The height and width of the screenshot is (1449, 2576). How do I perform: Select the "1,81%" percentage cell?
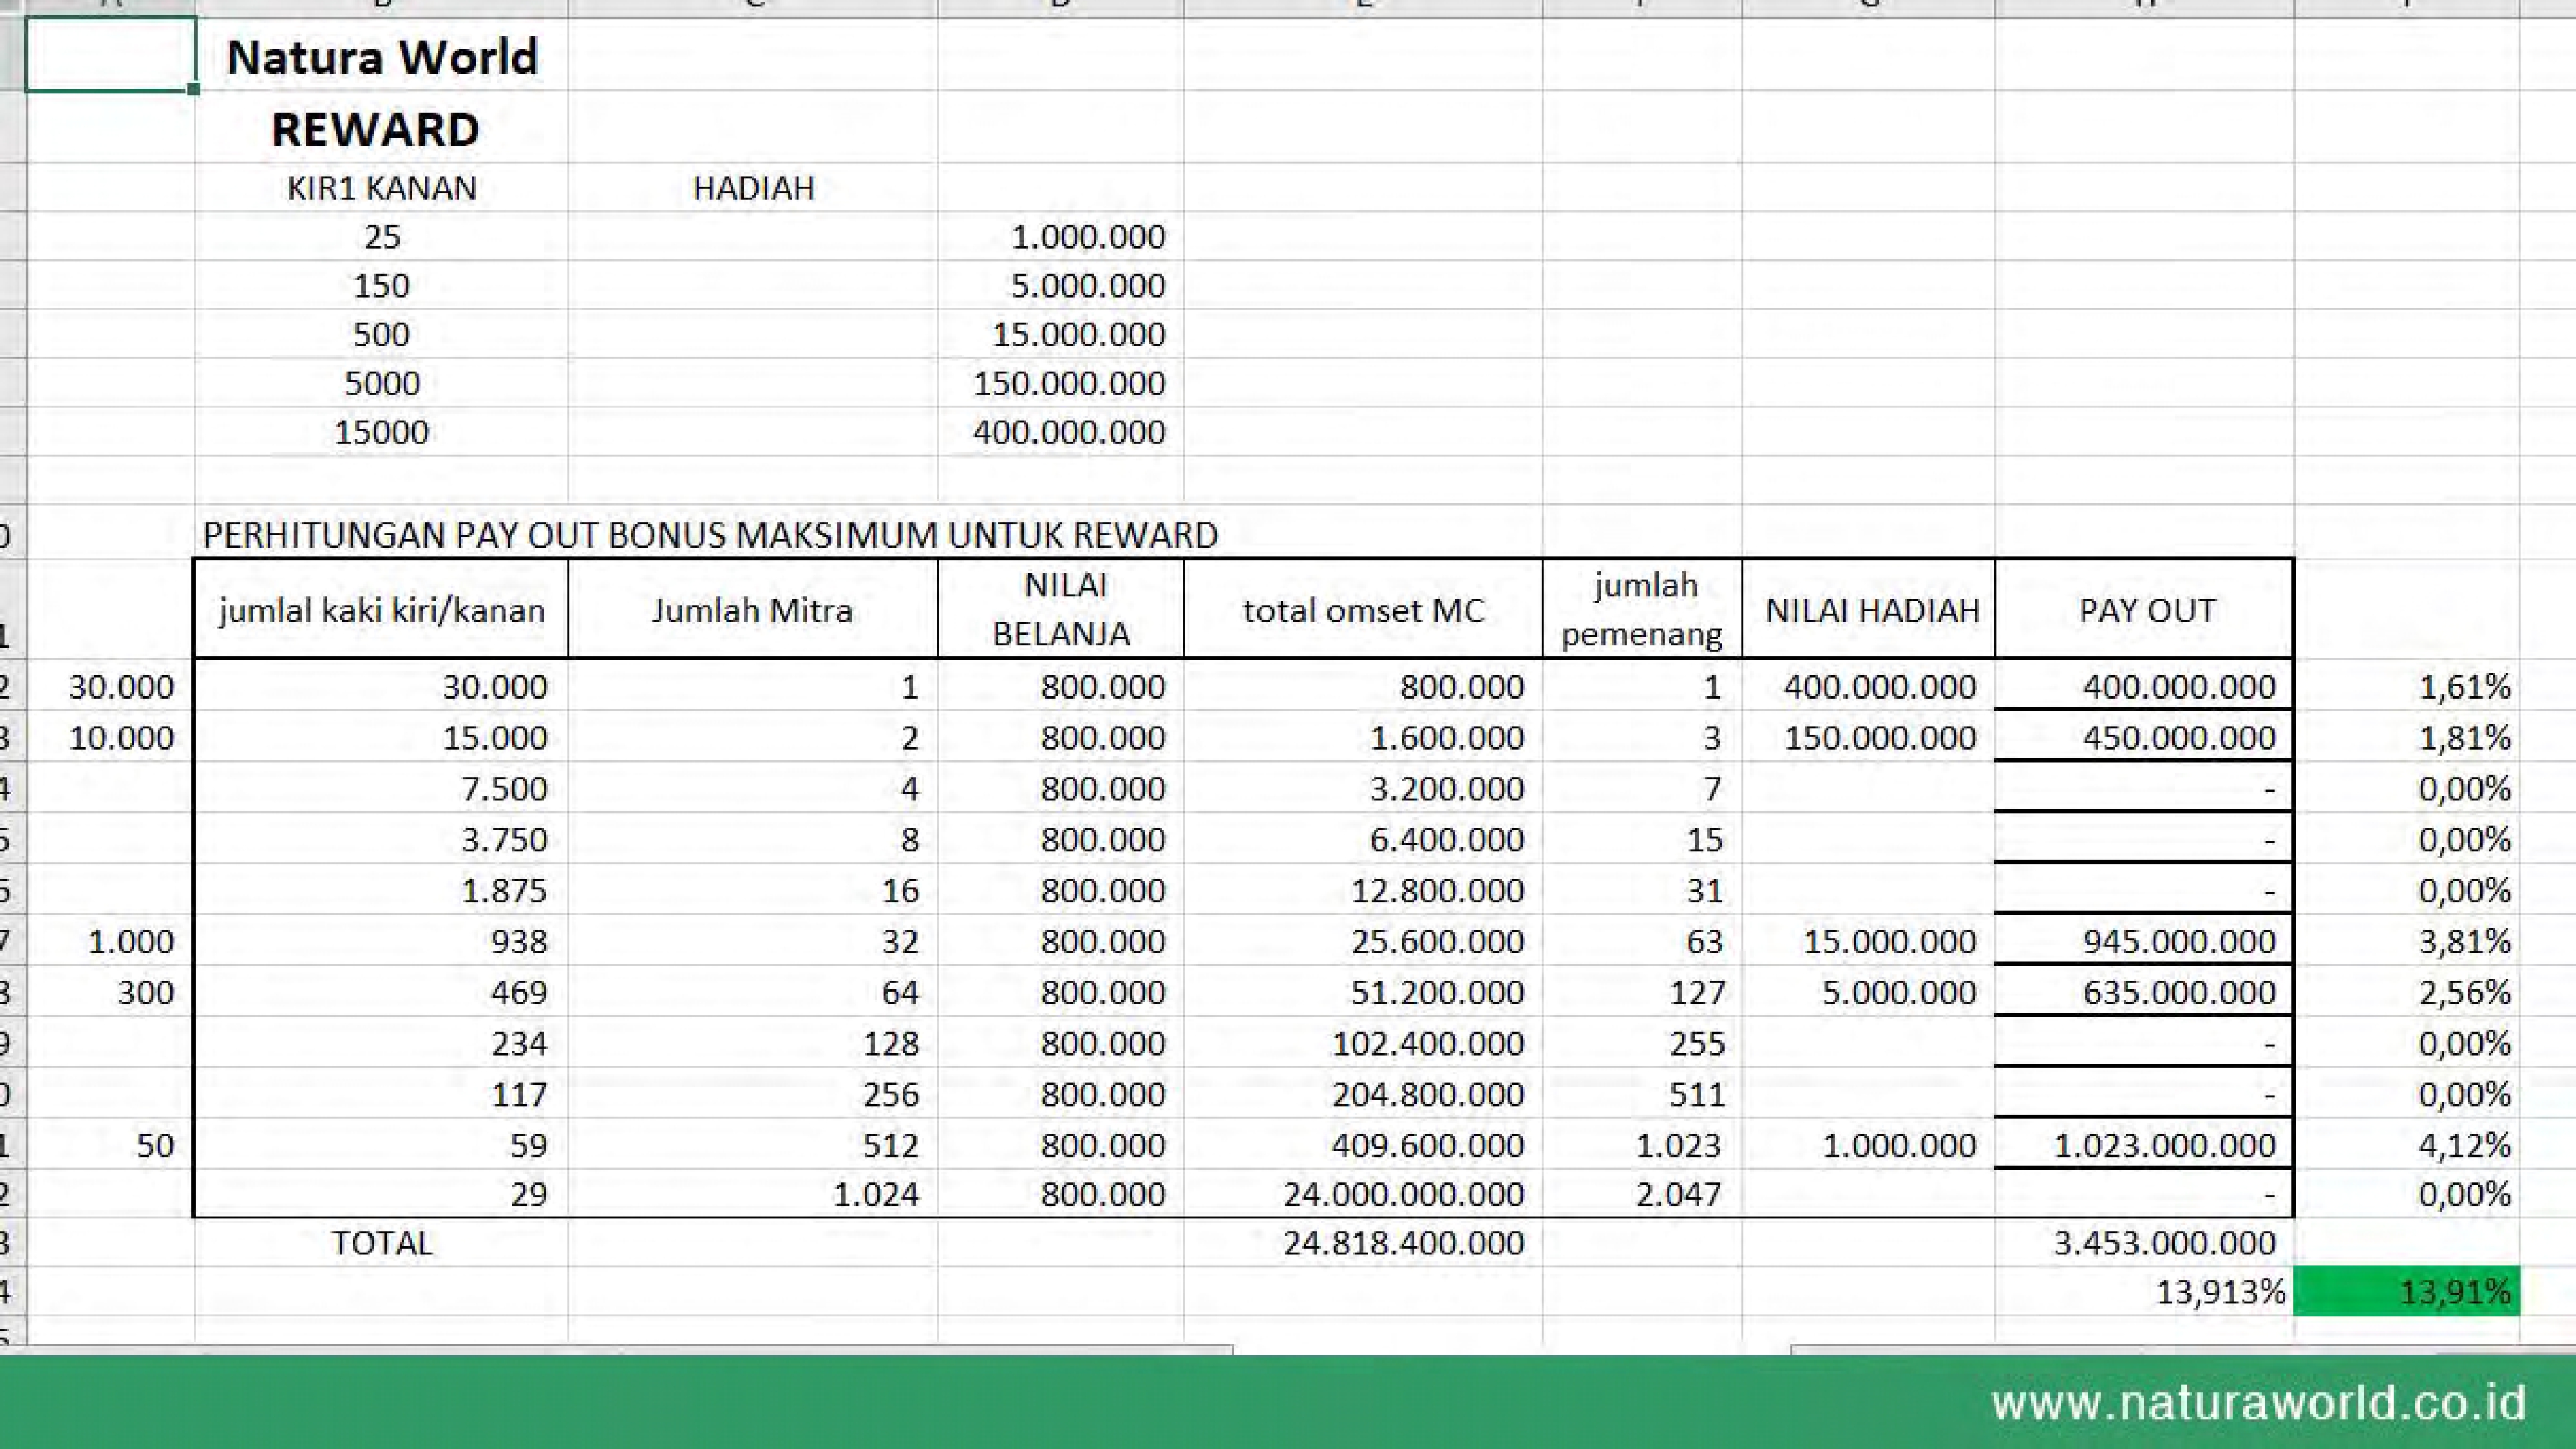click(2406, 738)
